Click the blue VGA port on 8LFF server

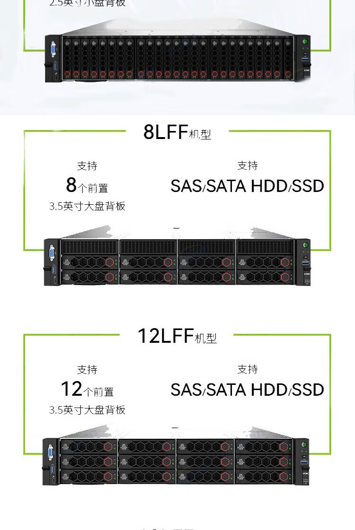(52, 253)
